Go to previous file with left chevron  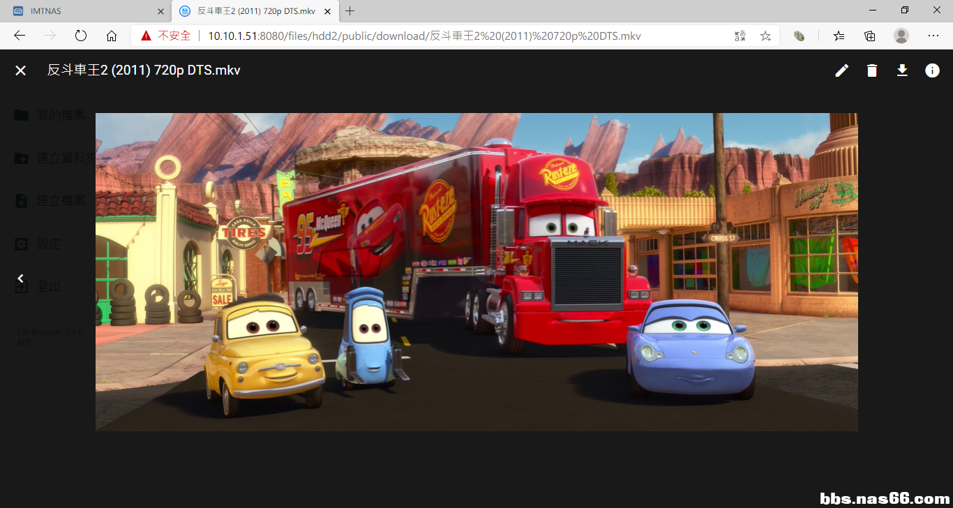[x=21, y=278]
